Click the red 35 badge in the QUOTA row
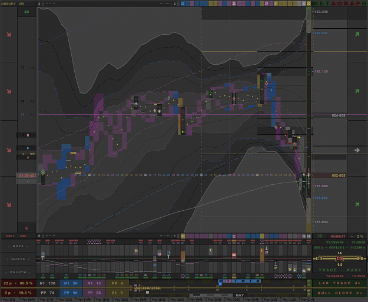Viewport: 368px width, 302px height. 234,255
